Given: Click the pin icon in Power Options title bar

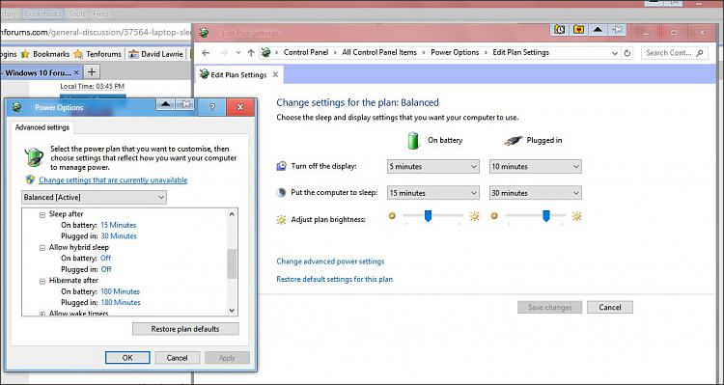Looking at the screenshot, I should click(184, 104).
